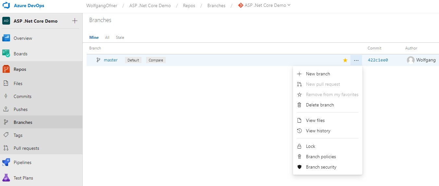The image size is (439, 186).
Task: Click the more actions ellipsis for master
Action: pyautogui.click(x=356, y=60)
